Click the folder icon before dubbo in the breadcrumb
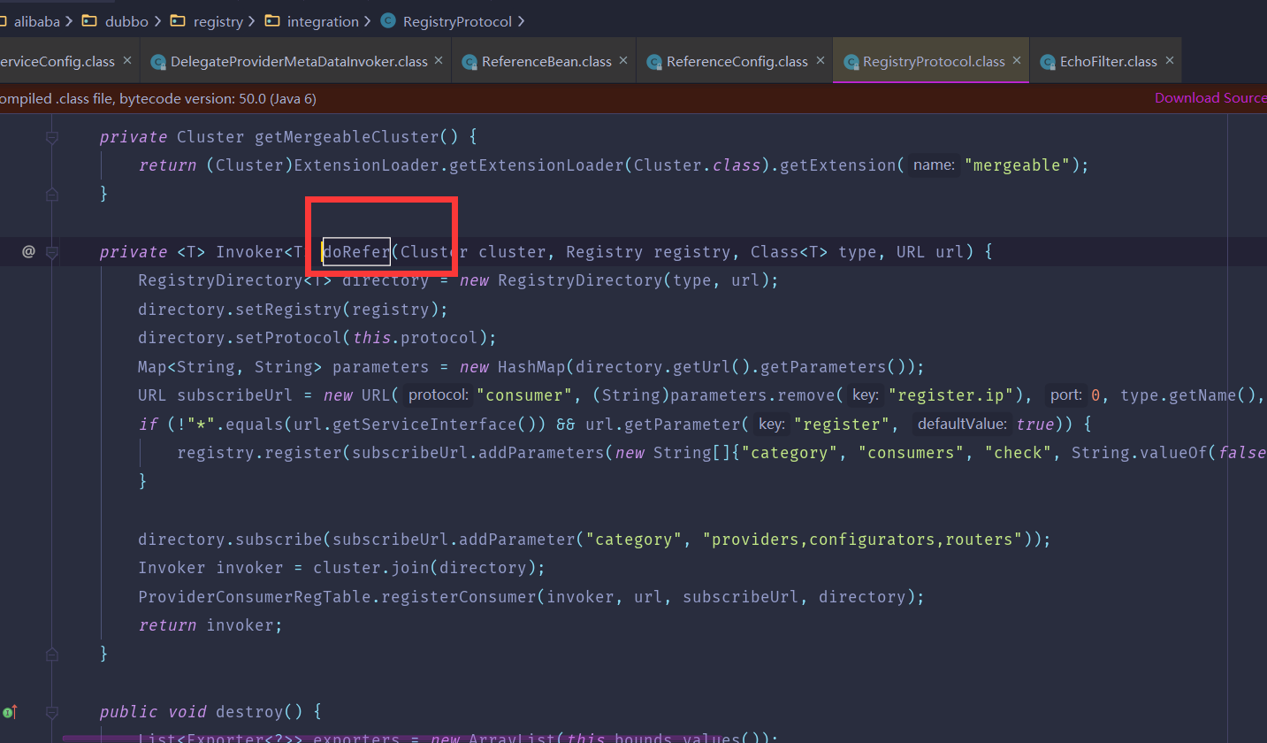The height and width of the screenshot is (743, 1267). click(89, 21)
